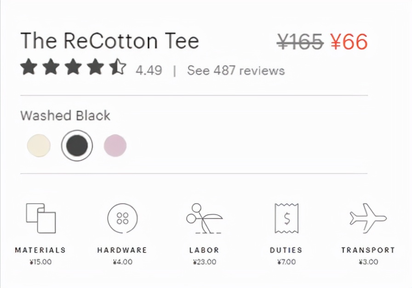Click The ReCotton Tee product title
This screenshot has width=412, height=288.
pos(109,41)
